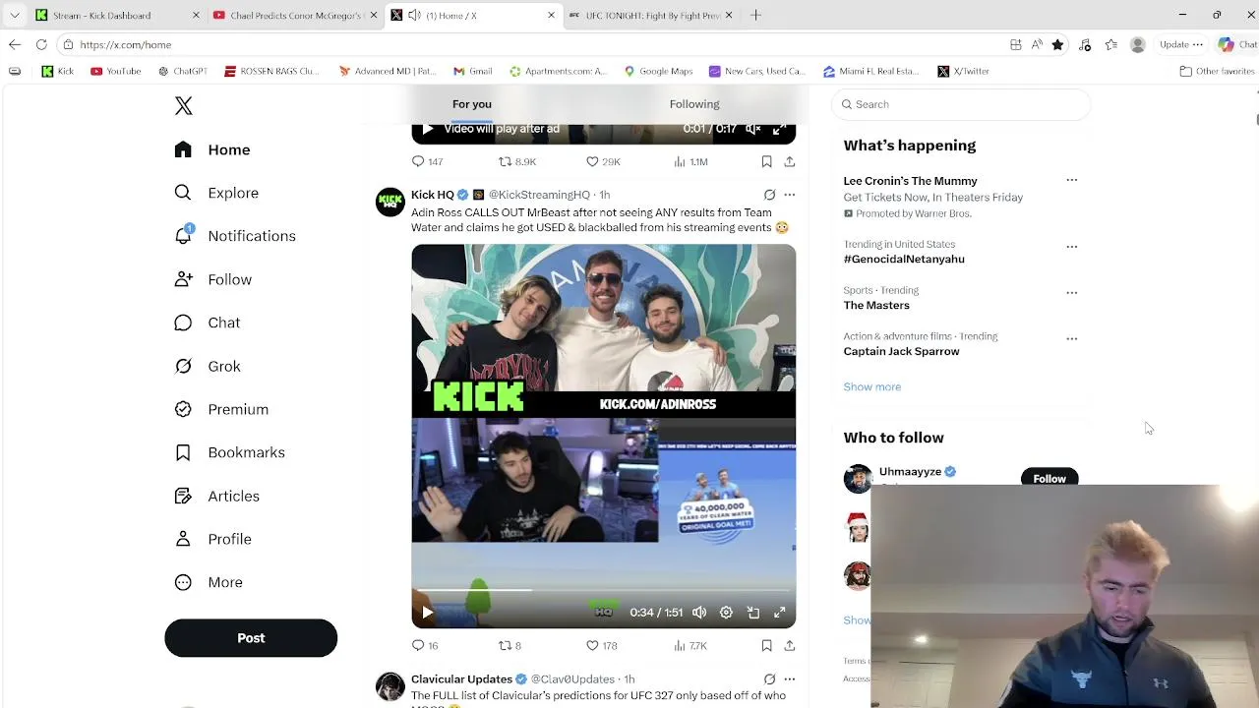The image size is (1259, 708).
Task: Unmute the ad video at top
Action: click(753, 129)
